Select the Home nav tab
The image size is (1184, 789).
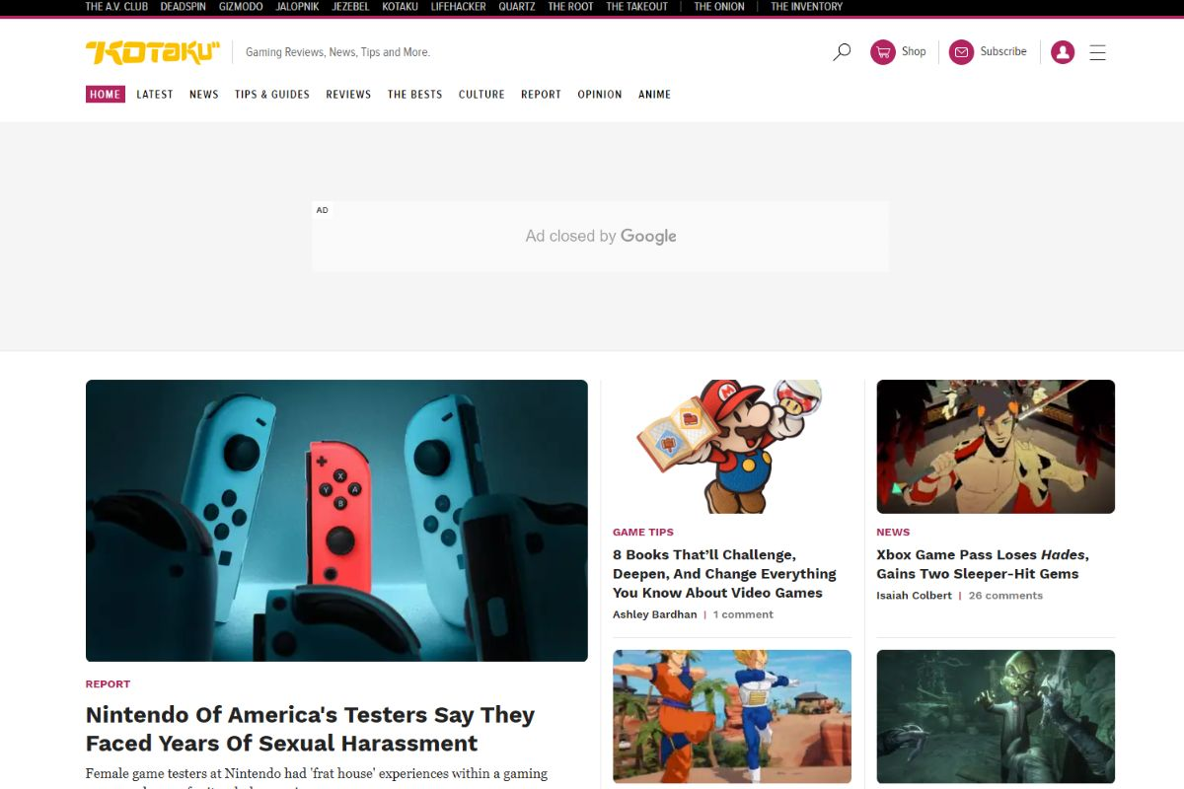click(106, 95)
